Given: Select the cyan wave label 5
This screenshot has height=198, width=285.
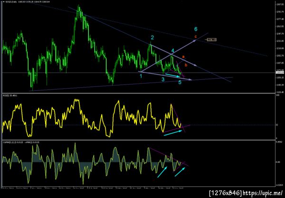Looking at the screenshot, I should point(180,82).
